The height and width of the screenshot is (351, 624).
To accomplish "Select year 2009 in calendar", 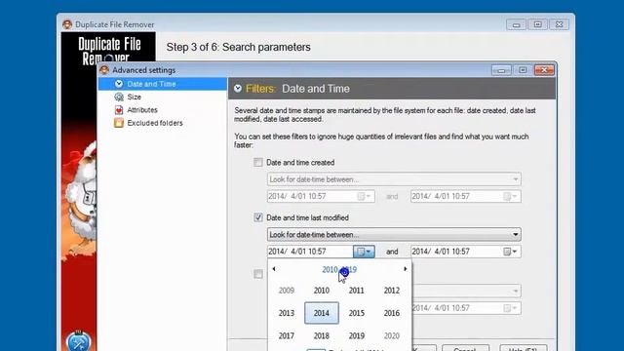I will (x=286, y=291).
